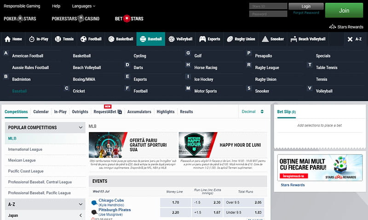The image size is (368, 220).
Task: Click the PokerStars Casino logo
Action: pyautogui.click(x=75, y=18)
